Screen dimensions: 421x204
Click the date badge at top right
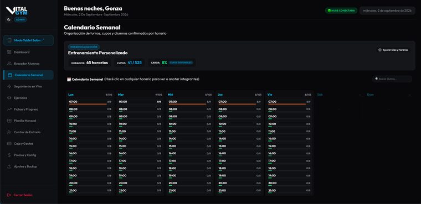387,11
